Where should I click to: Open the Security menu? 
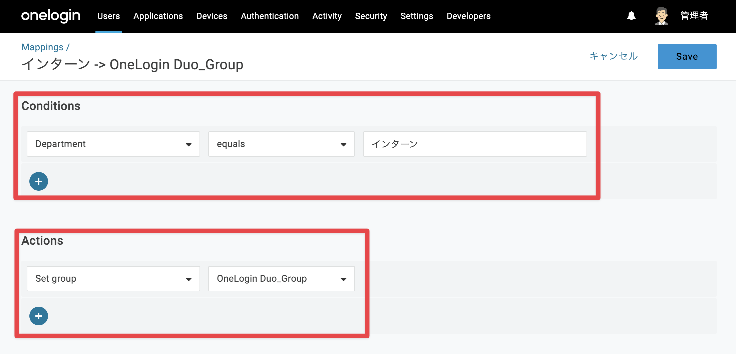[x=371, y=16]
